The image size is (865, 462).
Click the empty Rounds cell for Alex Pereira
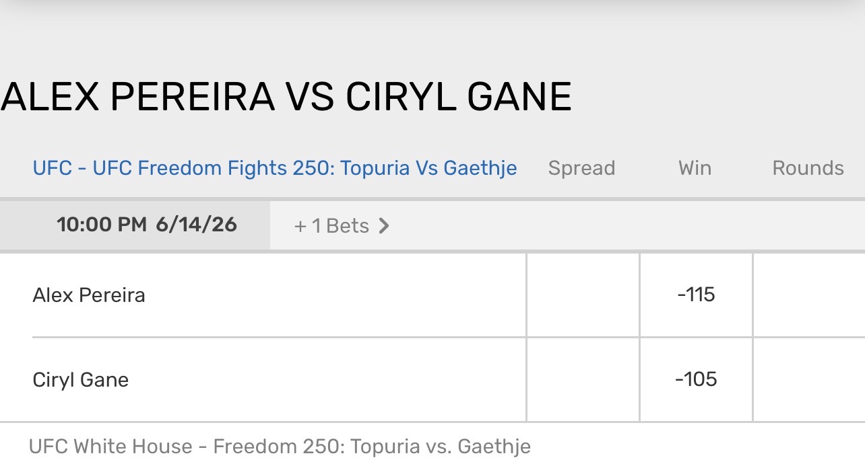(808, 295)
